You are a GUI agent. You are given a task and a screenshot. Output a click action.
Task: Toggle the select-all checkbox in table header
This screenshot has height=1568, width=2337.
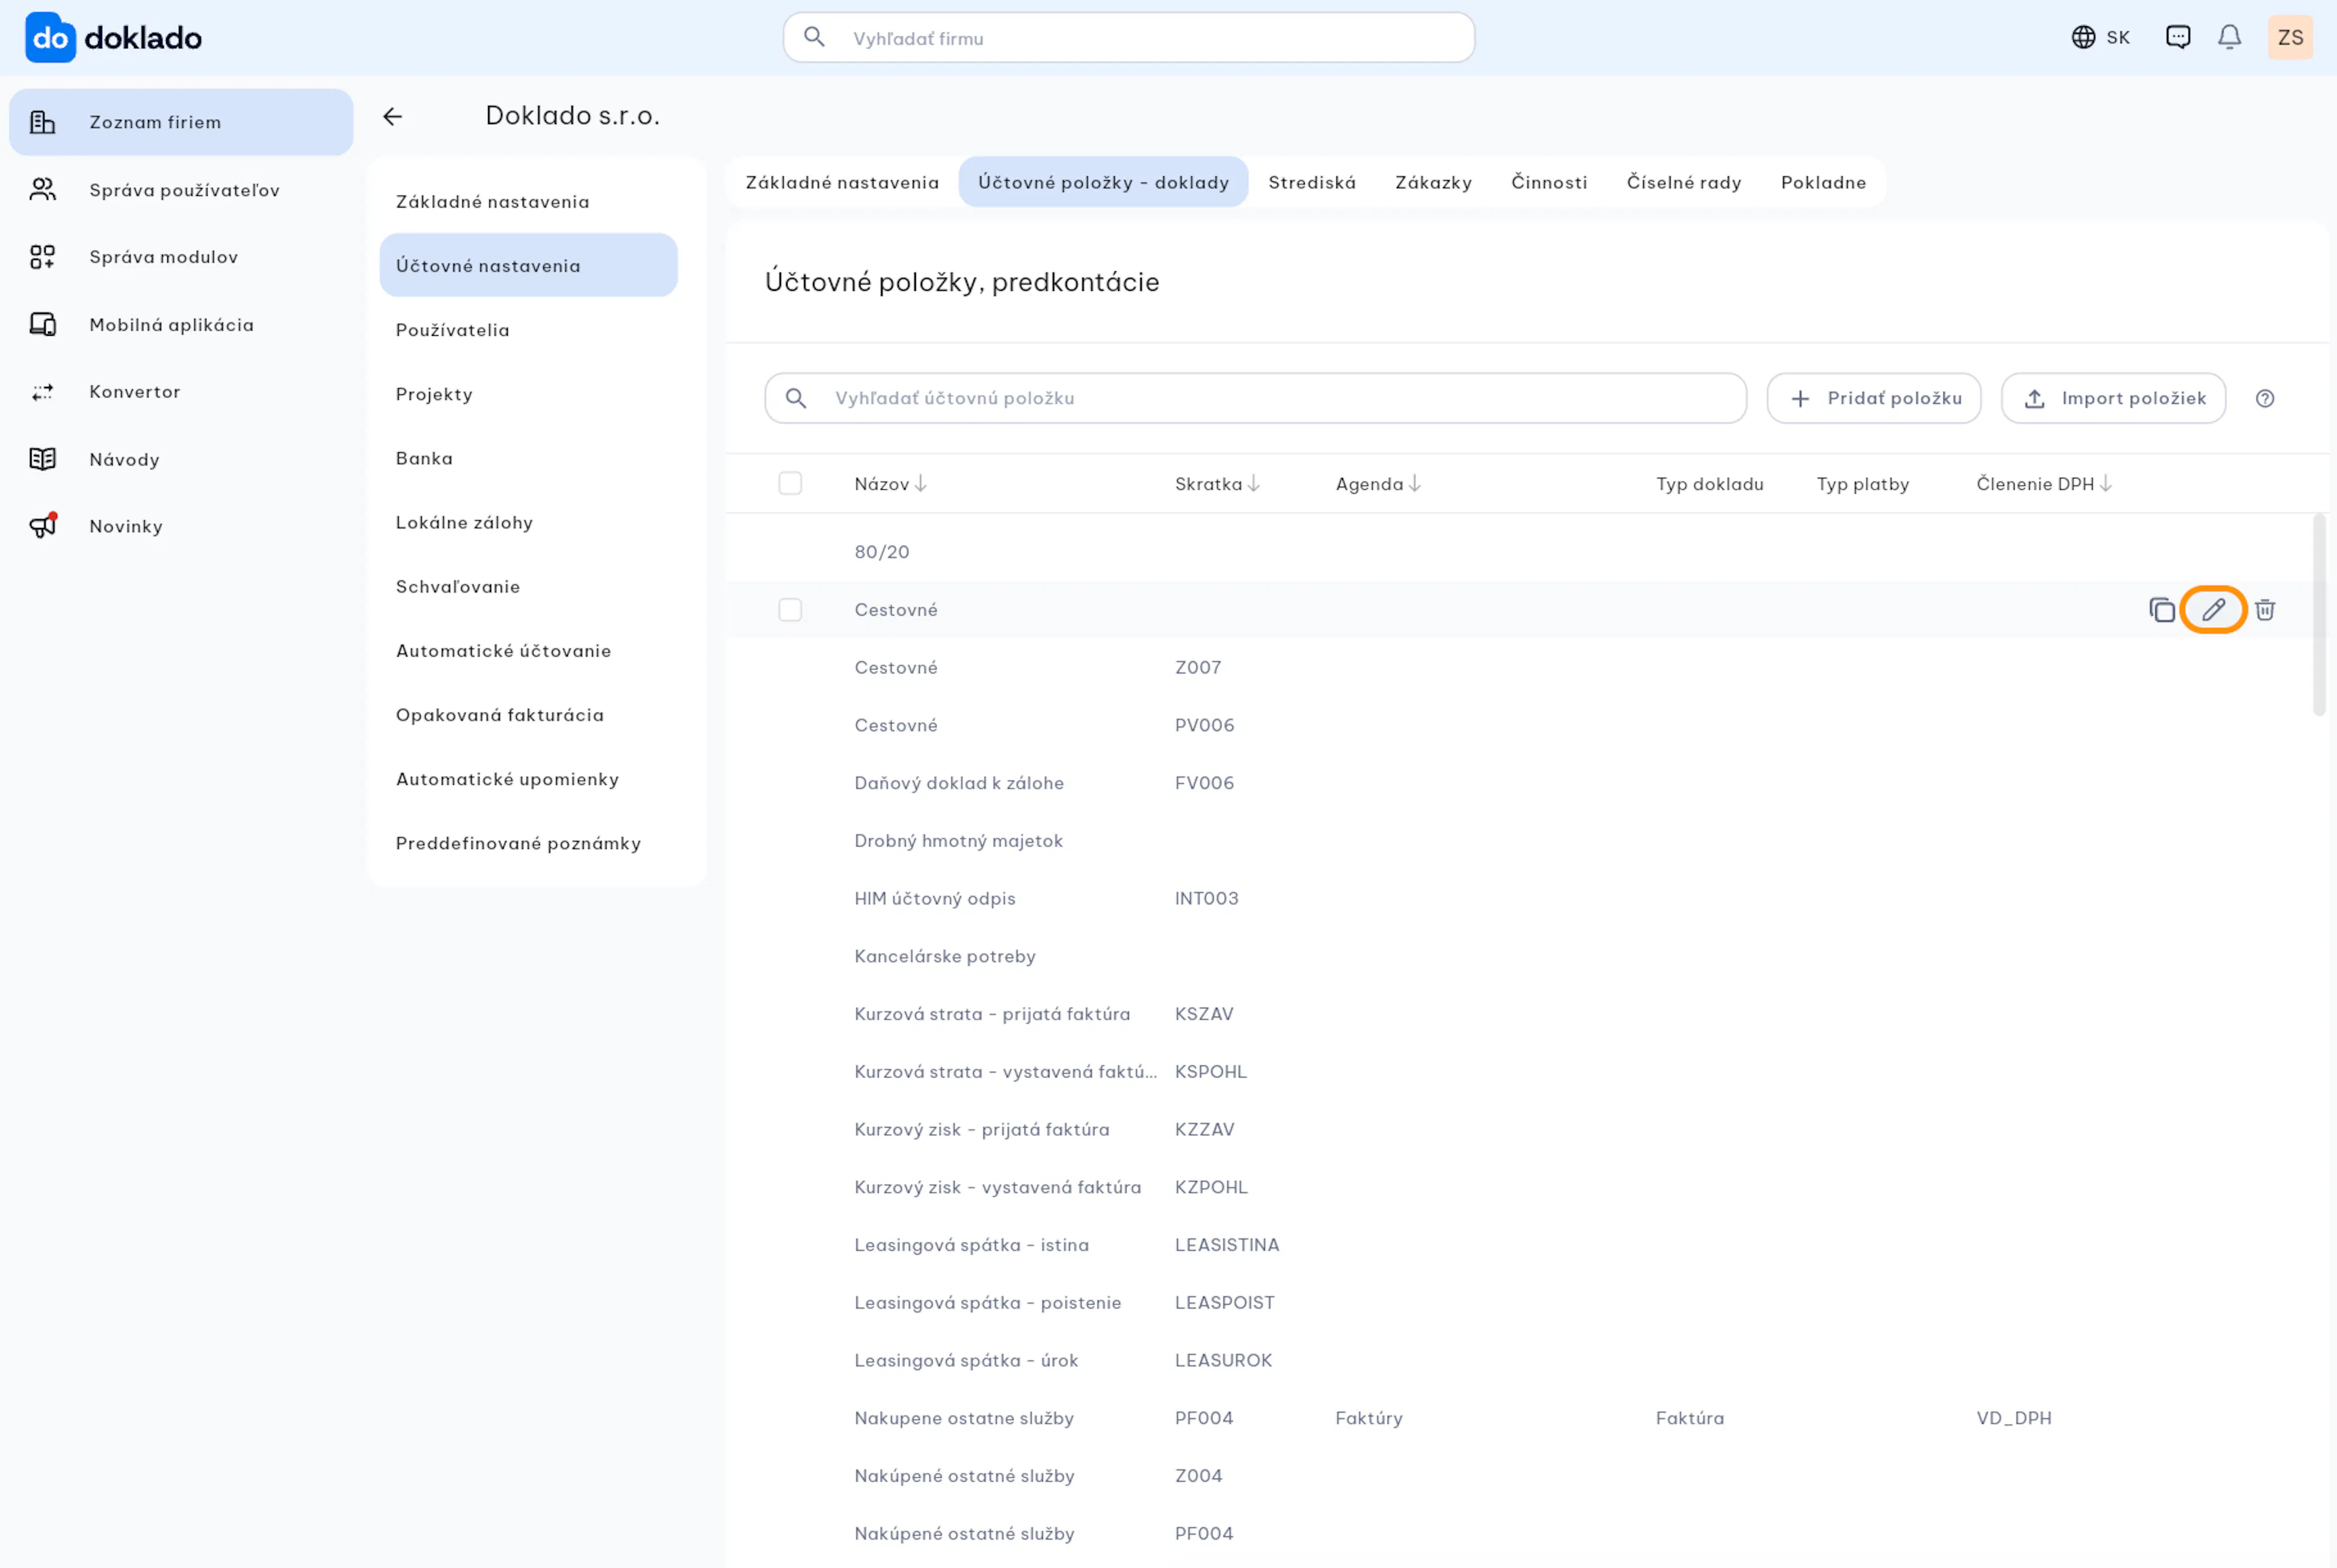790,484
